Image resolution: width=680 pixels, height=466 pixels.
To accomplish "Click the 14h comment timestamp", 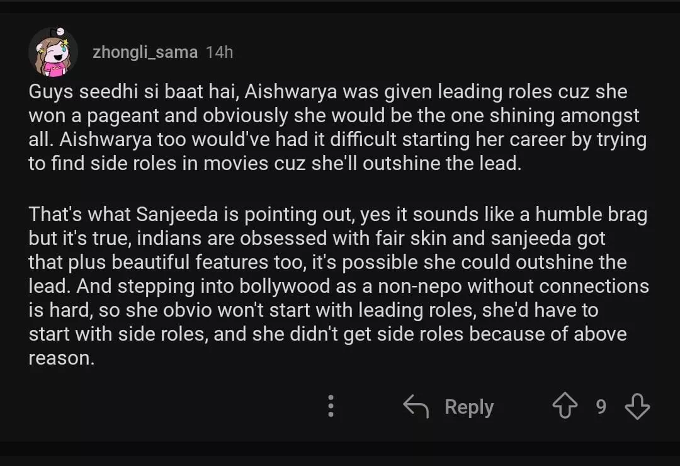I will [x=219, y=52].
